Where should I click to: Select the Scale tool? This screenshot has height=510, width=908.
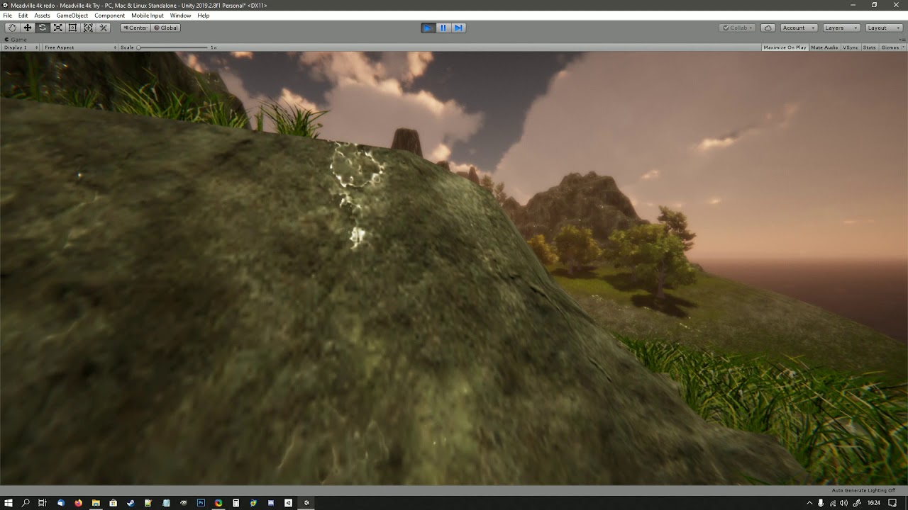tap(57, 28)
